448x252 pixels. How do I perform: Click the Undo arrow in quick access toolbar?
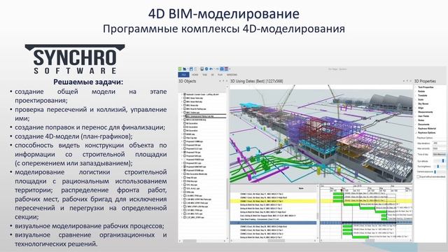click(x=211, y=69)
